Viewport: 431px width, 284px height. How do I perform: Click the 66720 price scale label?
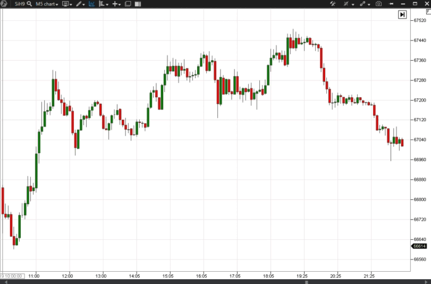point(420,219)
